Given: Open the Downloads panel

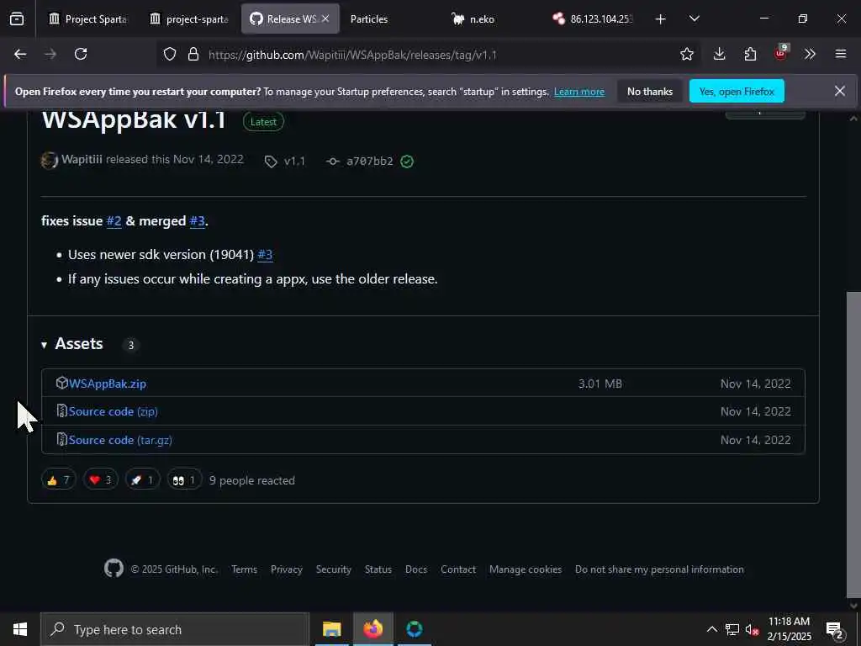Looking at the screenshot, I should (x=719, y=54).
